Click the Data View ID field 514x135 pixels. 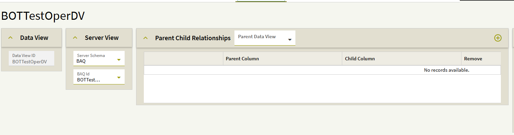31,59
